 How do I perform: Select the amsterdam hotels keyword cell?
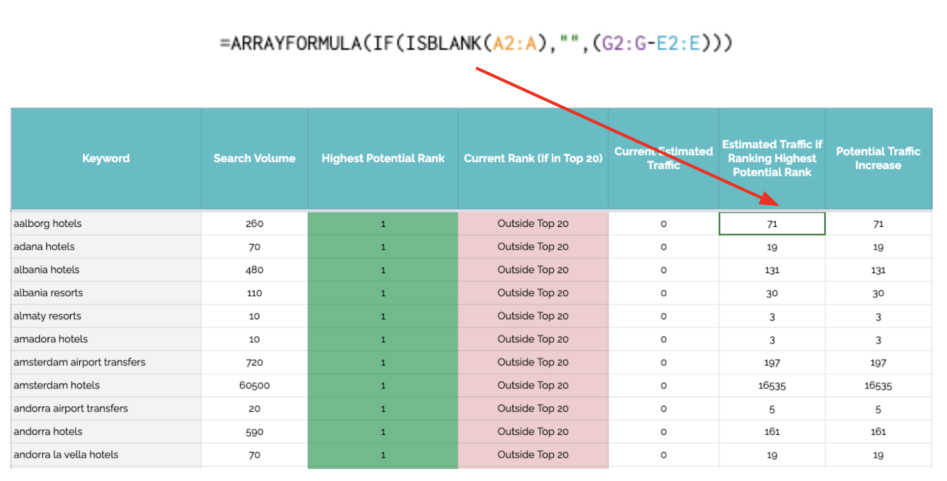57,385
